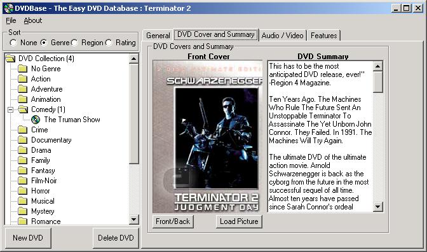Click the Front/Back button
This screenshot has height=252, width=427.
click(x=173, y=221)
